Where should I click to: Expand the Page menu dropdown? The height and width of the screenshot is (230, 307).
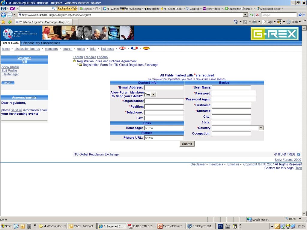click(x=275, y=22)
